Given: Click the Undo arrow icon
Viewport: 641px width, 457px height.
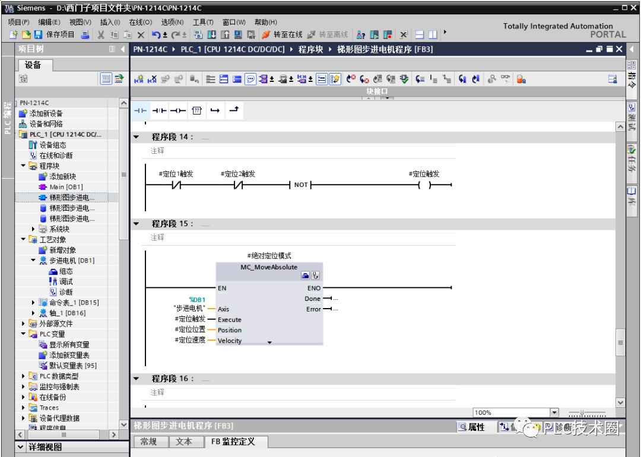Looking at the screenshot, I should click(156, 35).
